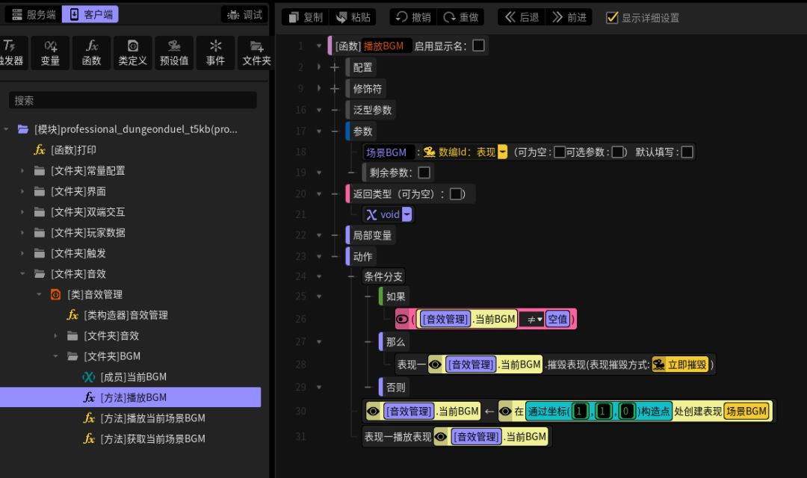Click the 局部变量 section header
Viewport: 807px width, 478px height.
371,236
